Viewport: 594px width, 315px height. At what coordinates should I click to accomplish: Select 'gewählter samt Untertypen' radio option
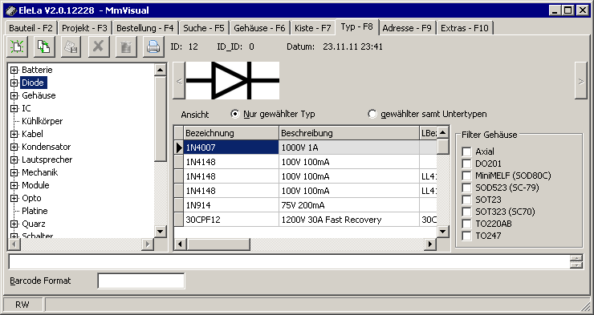click(372, 114)
